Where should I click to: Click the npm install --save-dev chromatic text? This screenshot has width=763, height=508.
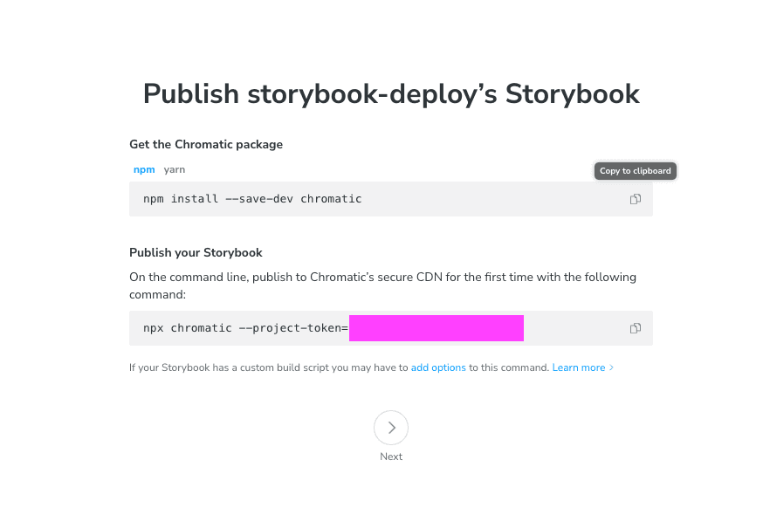(x=252, y=199)
